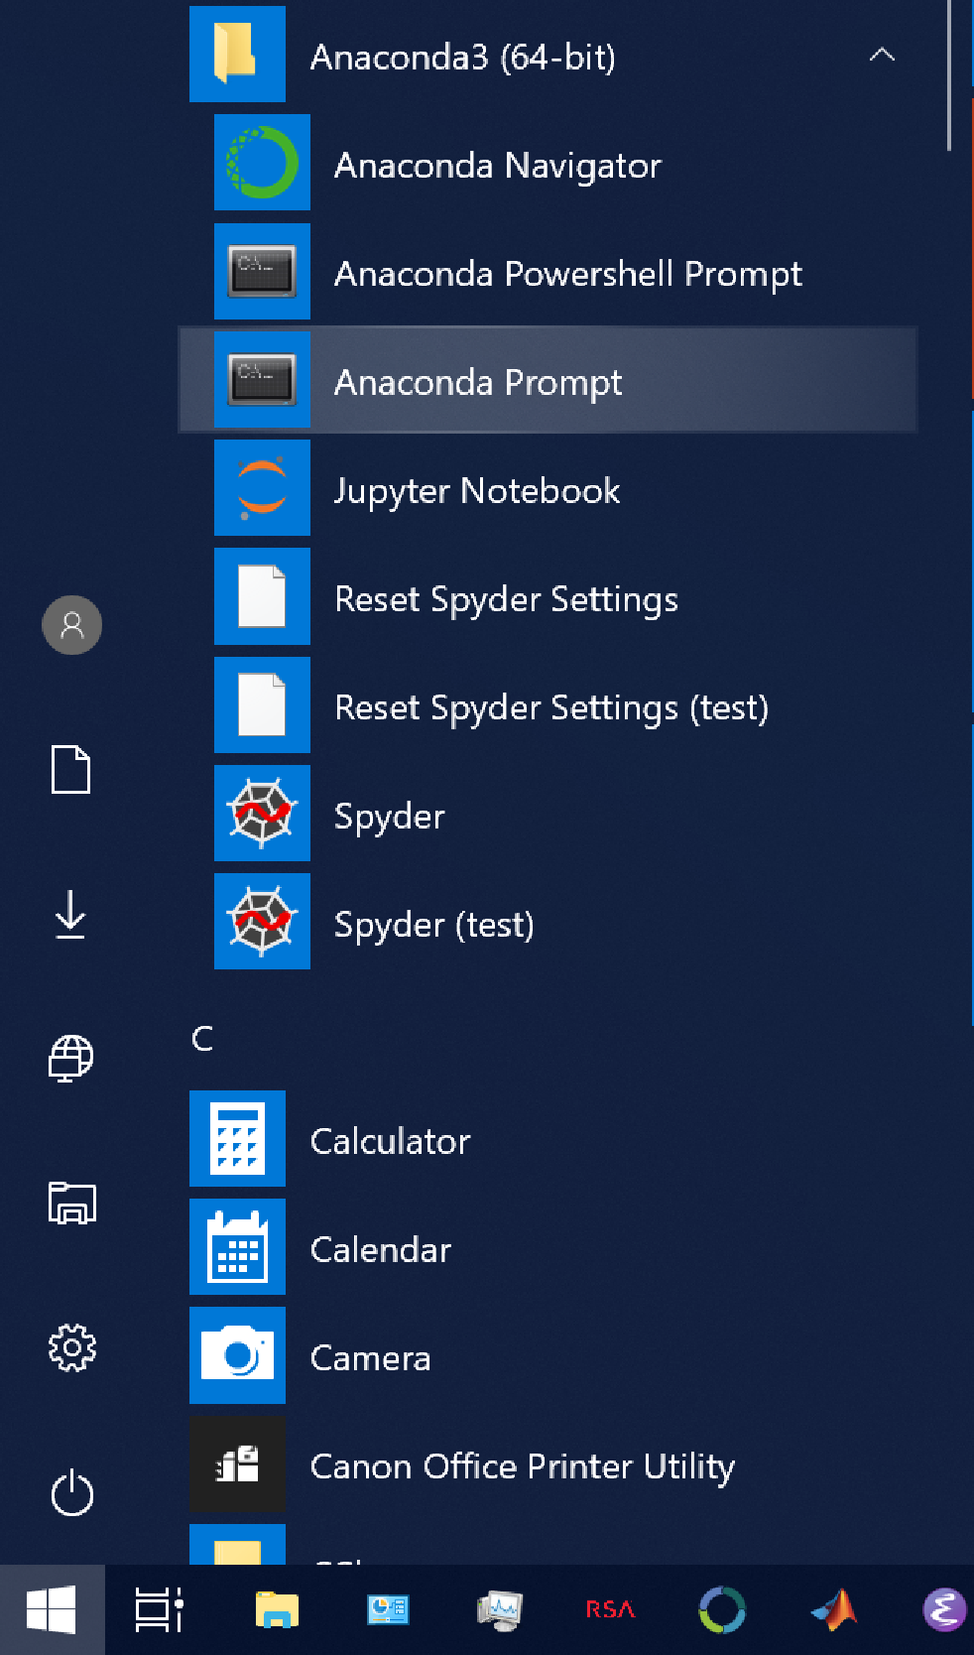Collapse the Anaconda3 (64-bit) folder chevron
Screen dimensions: 974x1655
pyautogui.click(x=882, y=55)
